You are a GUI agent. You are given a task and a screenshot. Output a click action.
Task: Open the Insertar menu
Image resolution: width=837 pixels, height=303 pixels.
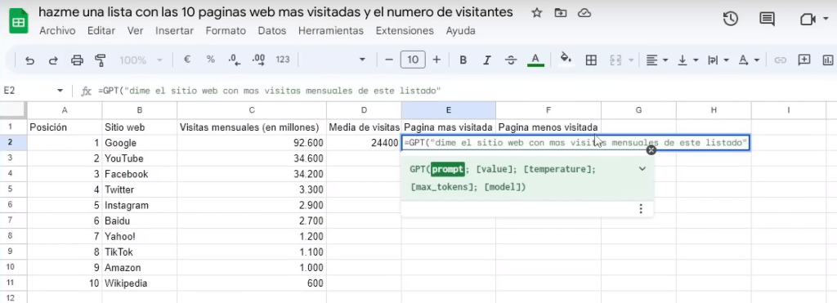[x=175, y=31]
